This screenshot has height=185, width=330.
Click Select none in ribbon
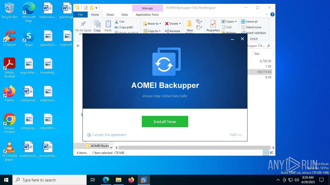(251, 27)
